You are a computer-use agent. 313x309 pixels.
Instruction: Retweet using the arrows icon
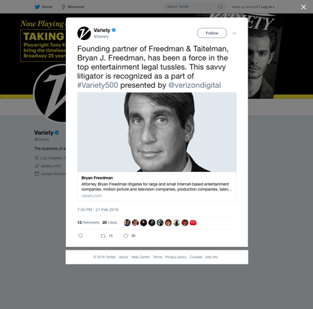coord(103,236)
